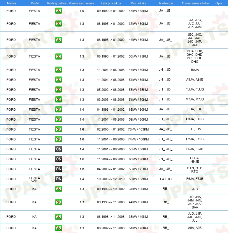This screenshot has height=233, width=228.
Task: Click engine code JJB in KA row
Action: [195, 189]
